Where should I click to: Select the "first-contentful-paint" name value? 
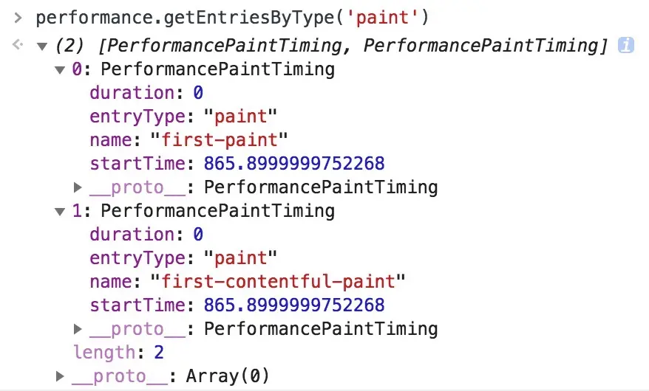[278, 282]
